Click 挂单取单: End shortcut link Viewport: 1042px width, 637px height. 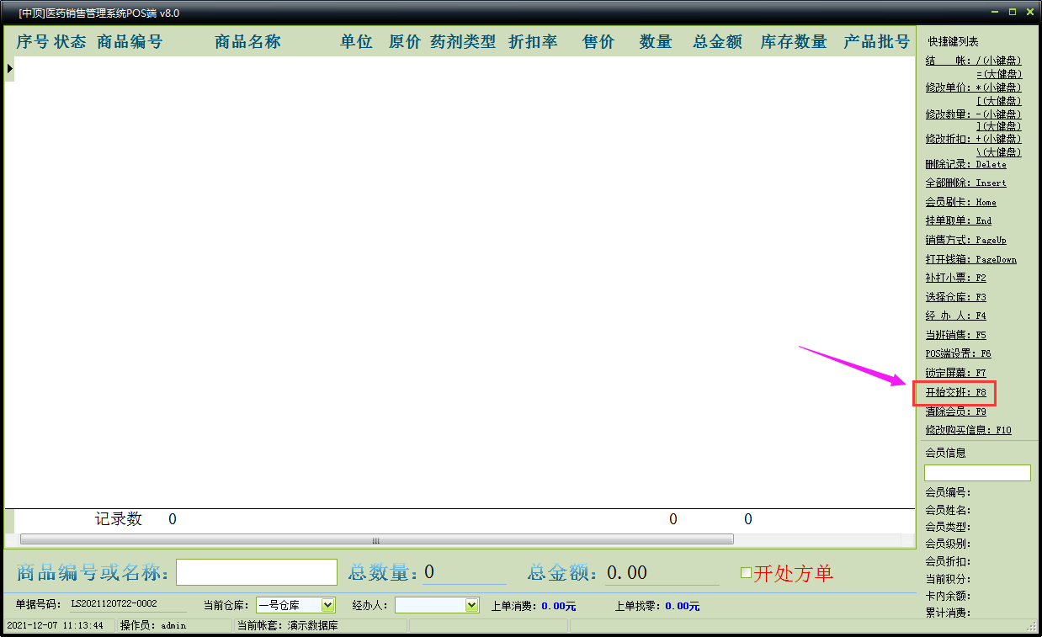pos(959,220)
